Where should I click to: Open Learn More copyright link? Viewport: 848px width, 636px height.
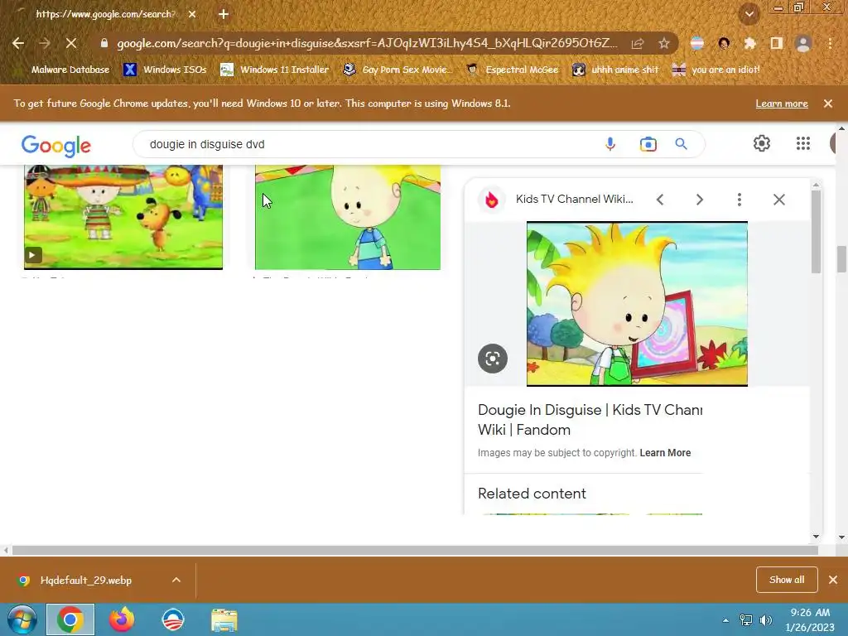pyautogui.click(x=665, y=453)
